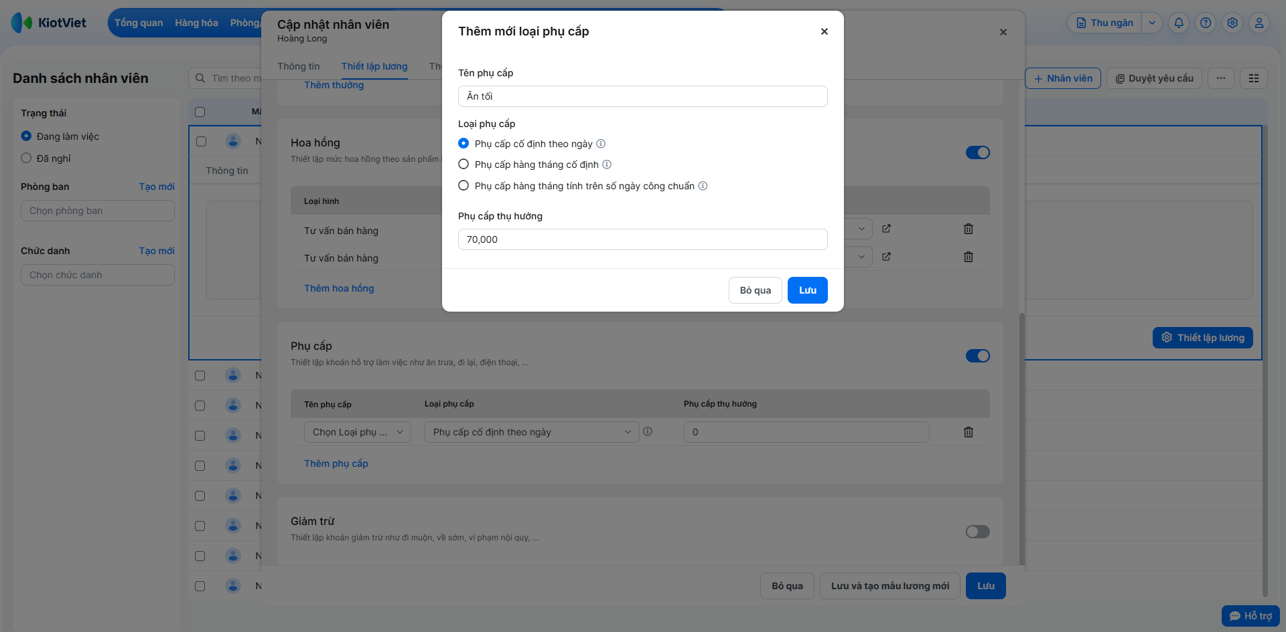Switch the list layout view icon
The image size is (1286, 632).
pyautogui.click(x=1254, y=78)
